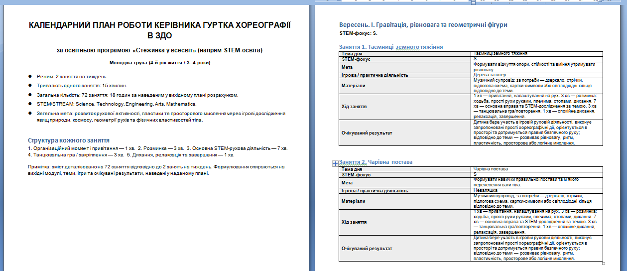Click the 'Хід заняття' cell in Заняття 1 table

(x=405, y=107)
